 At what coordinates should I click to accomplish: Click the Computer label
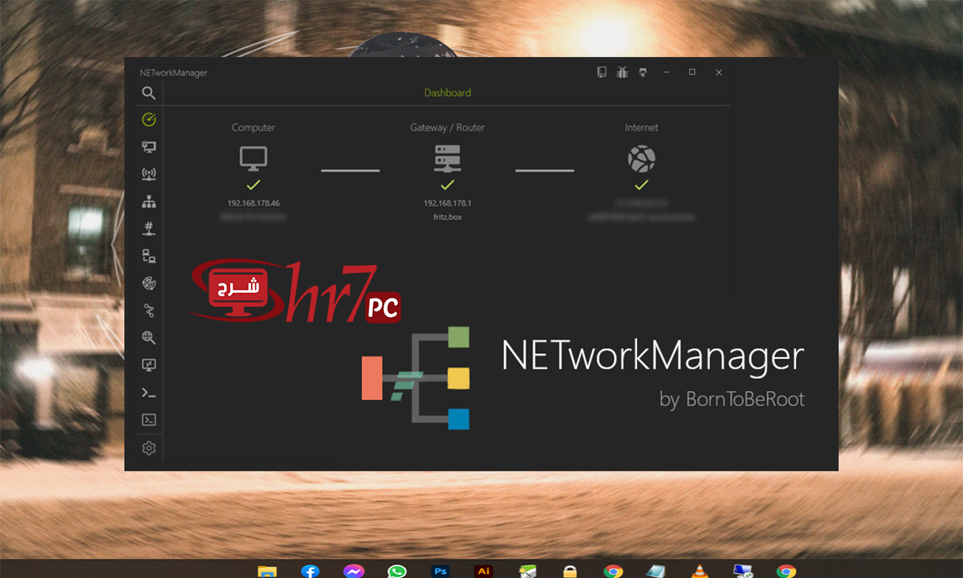pos(254,128)
